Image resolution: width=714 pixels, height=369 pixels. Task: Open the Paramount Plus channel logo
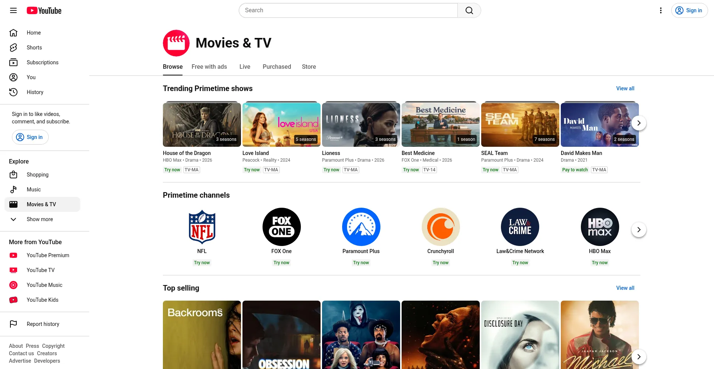click(361, 227)
